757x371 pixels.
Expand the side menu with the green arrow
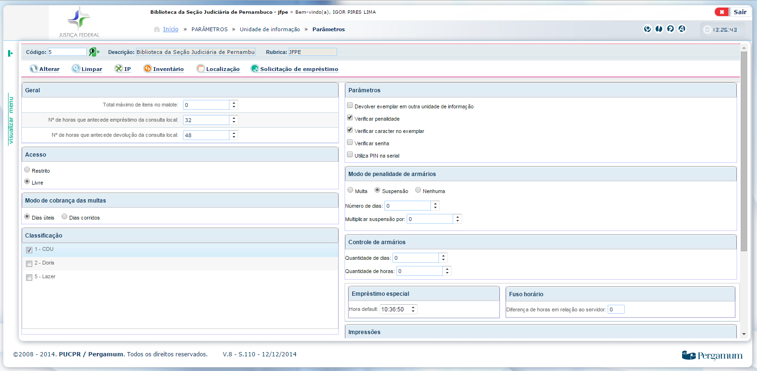click(x=10, y=53)
